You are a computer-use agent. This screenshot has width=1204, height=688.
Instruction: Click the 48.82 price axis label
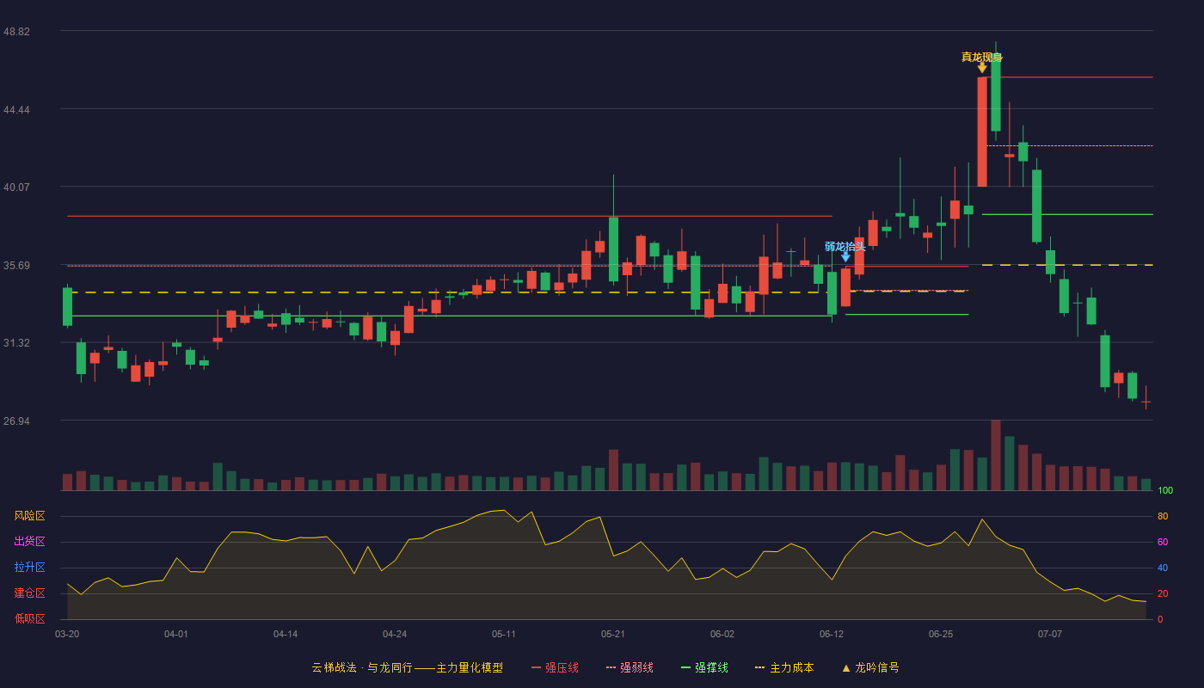[16, 31]
